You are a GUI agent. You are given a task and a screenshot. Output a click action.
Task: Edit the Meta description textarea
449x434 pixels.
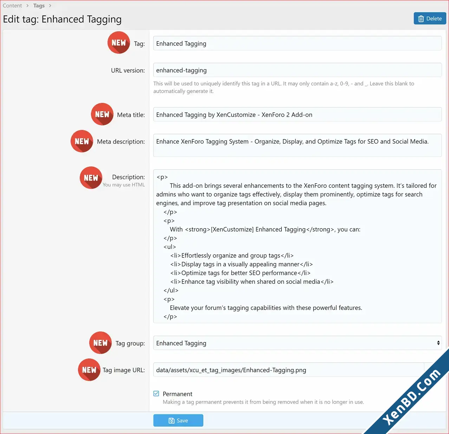pos(297,145)
